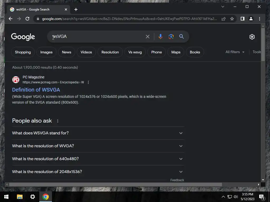Click the forward navigation arrow
270x202 pixels.
tap(19, 19)
